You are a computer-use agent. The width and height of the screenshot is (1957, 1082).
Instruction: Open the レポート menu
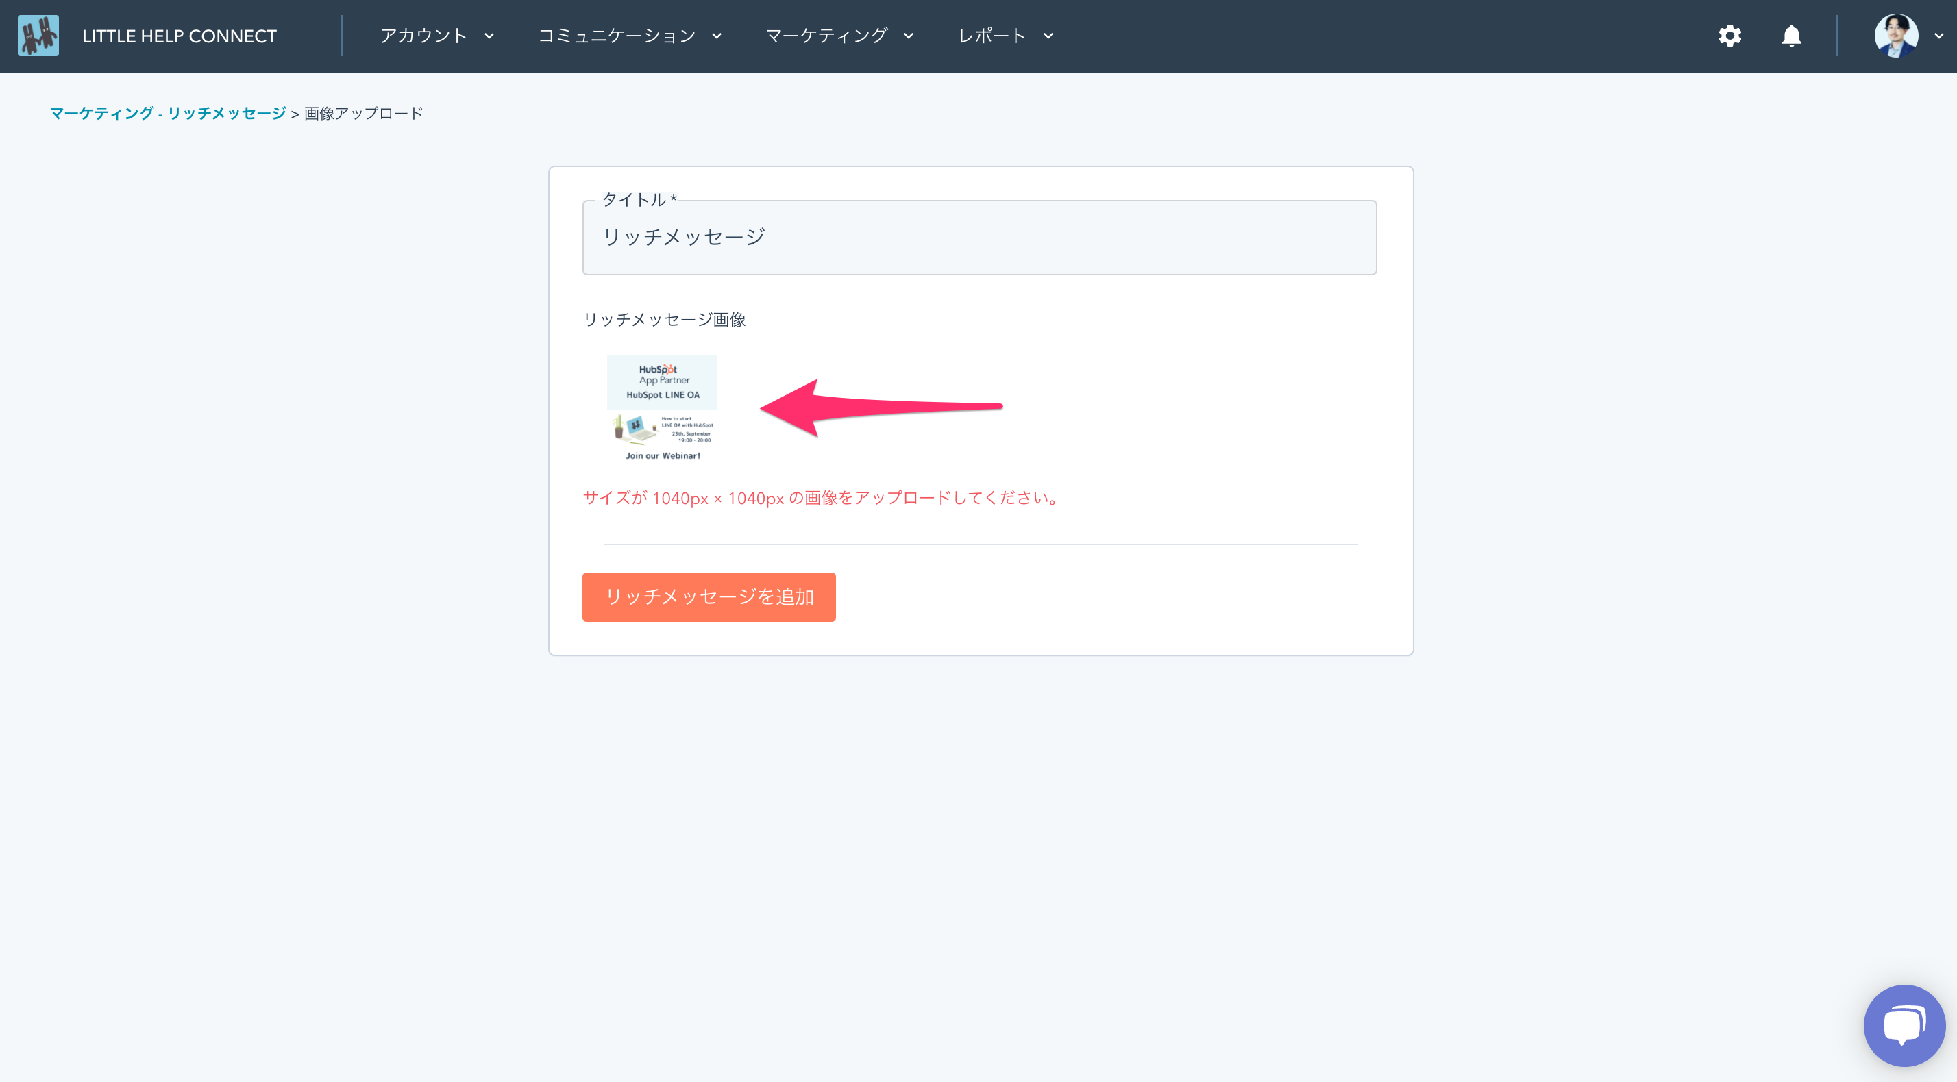click(992, 36)
